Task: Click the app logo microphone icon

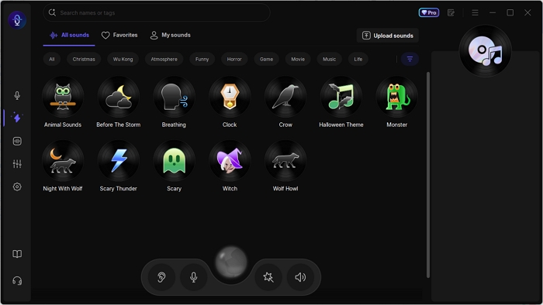Action: (x=17, y=20)
